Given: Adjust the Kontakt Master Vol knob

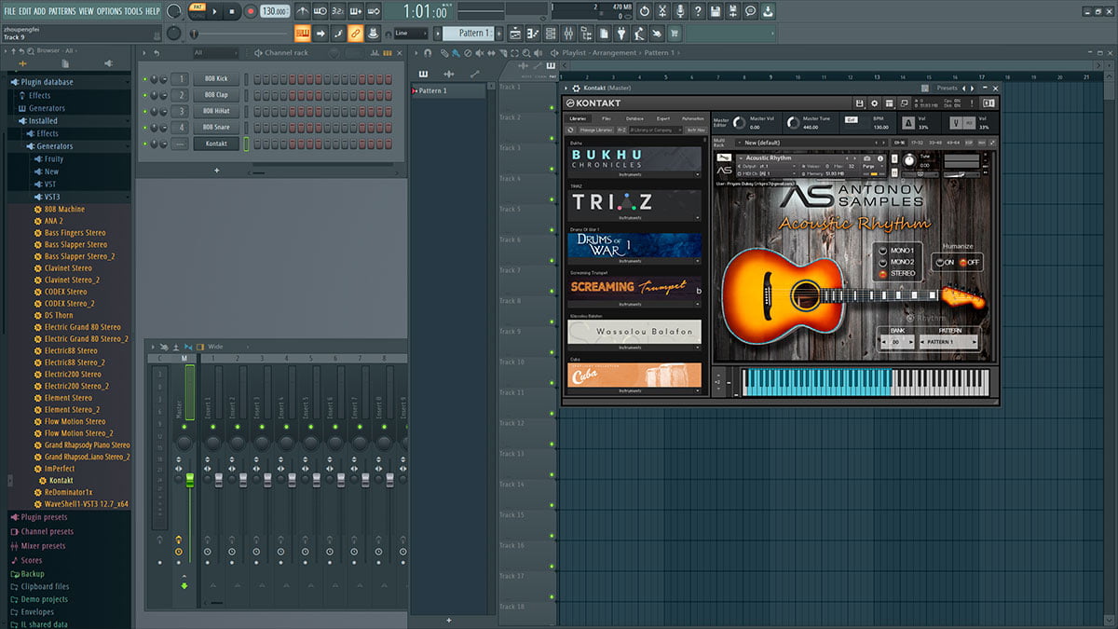Looking at the screenshot, I should point(740,122).
